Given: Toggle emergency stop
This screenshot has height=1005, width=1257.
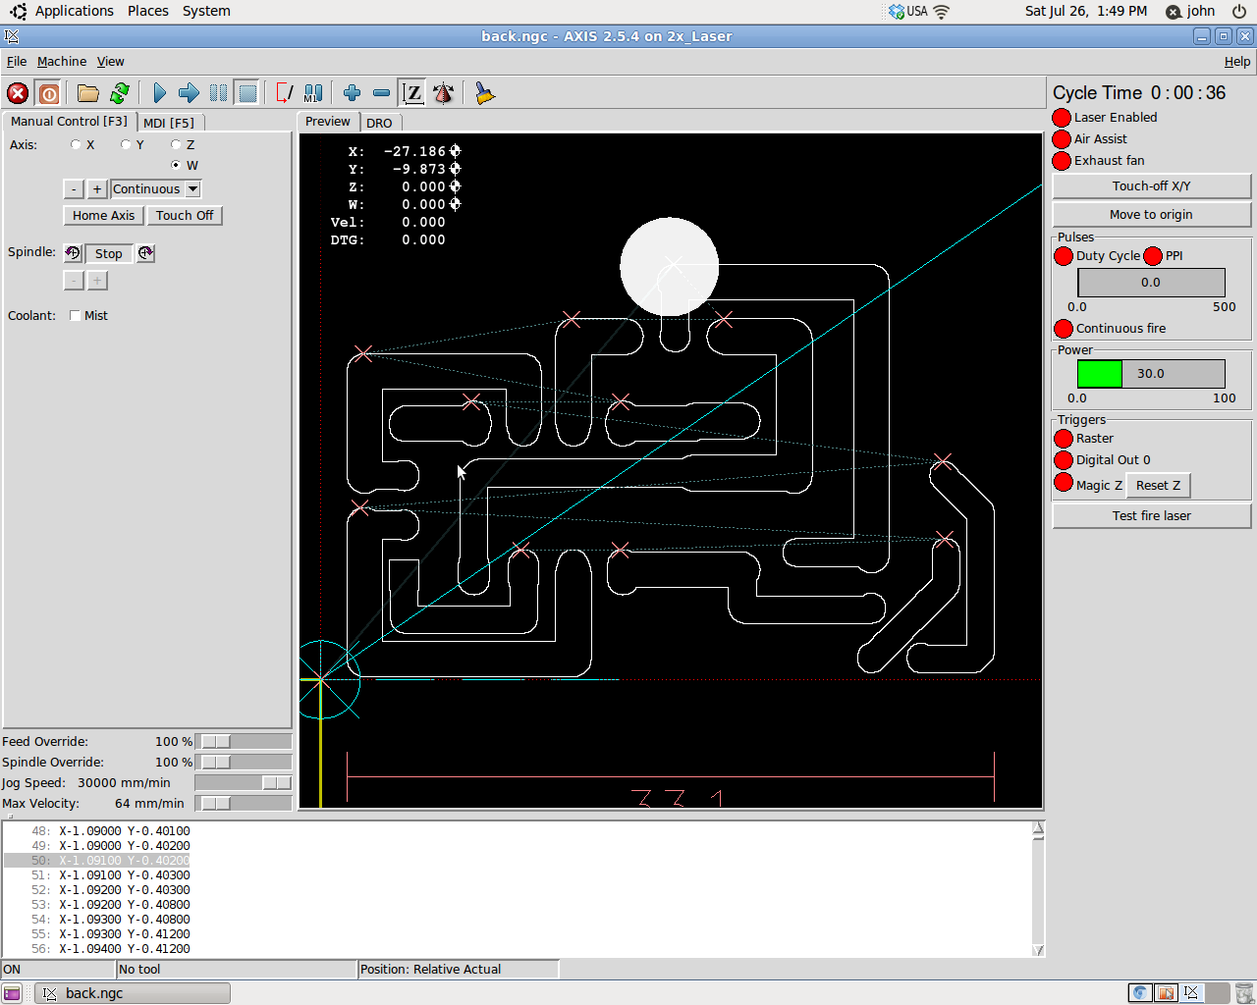Looking at the screenshot, I should 17,93.
